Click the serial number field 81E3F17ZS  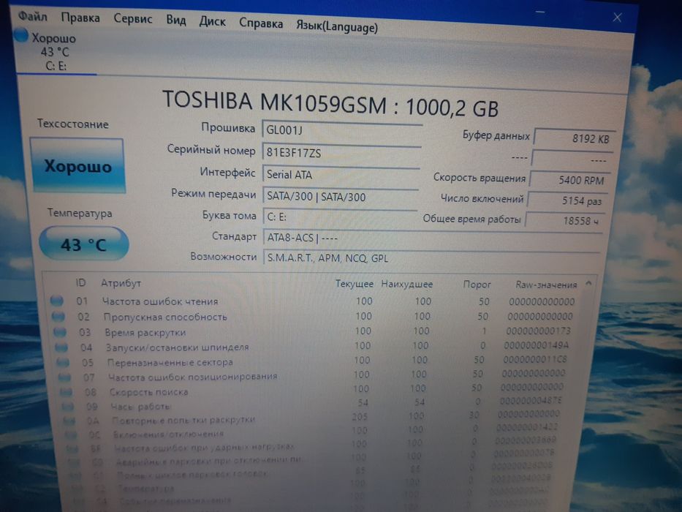(342, 152)
